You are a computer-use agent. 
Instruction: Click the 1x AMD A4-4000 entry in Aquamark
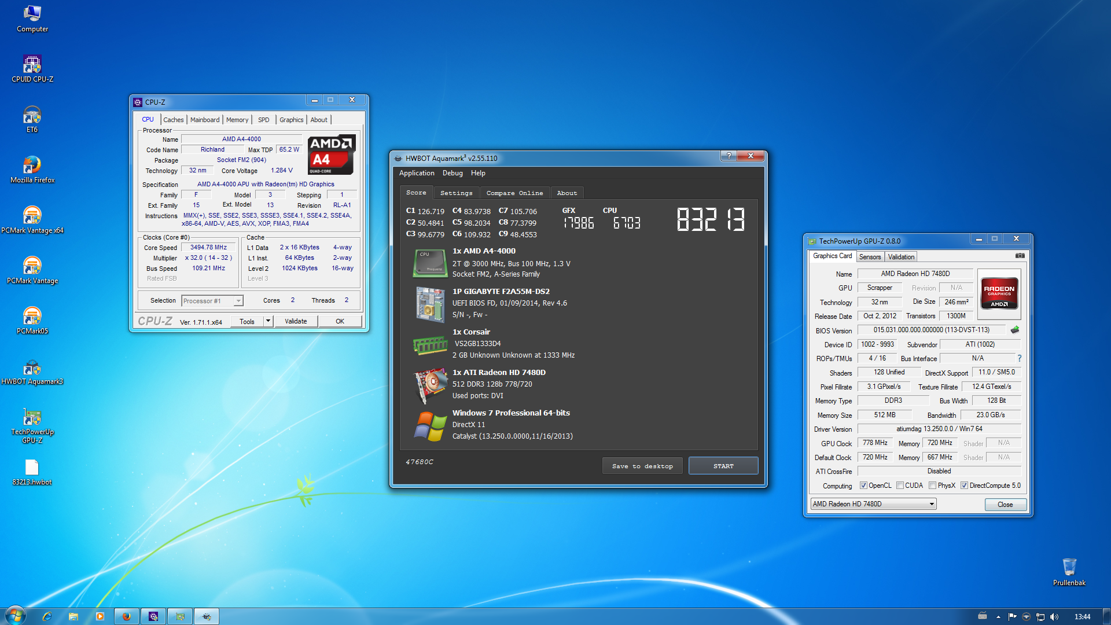tap(483, 251)
